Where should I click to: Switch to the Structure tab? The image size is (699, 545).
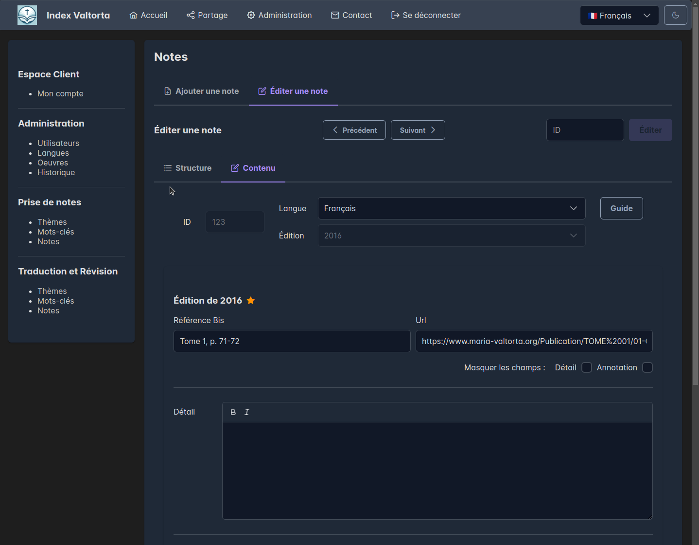click(x=188, y=168)
